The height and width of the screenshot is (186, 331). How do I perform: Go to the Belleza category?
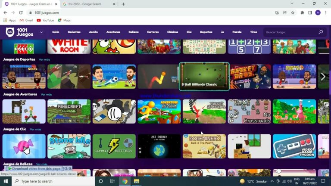coord(134,32)
